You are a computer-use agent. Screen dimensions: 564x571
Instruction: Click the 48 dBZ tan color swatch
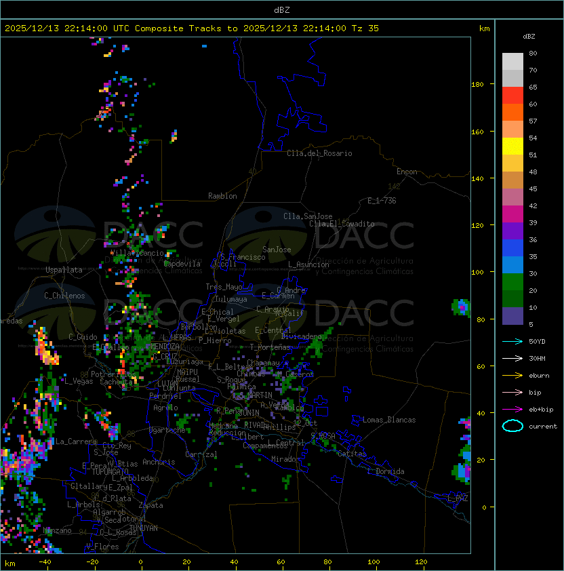pos(512,180)
